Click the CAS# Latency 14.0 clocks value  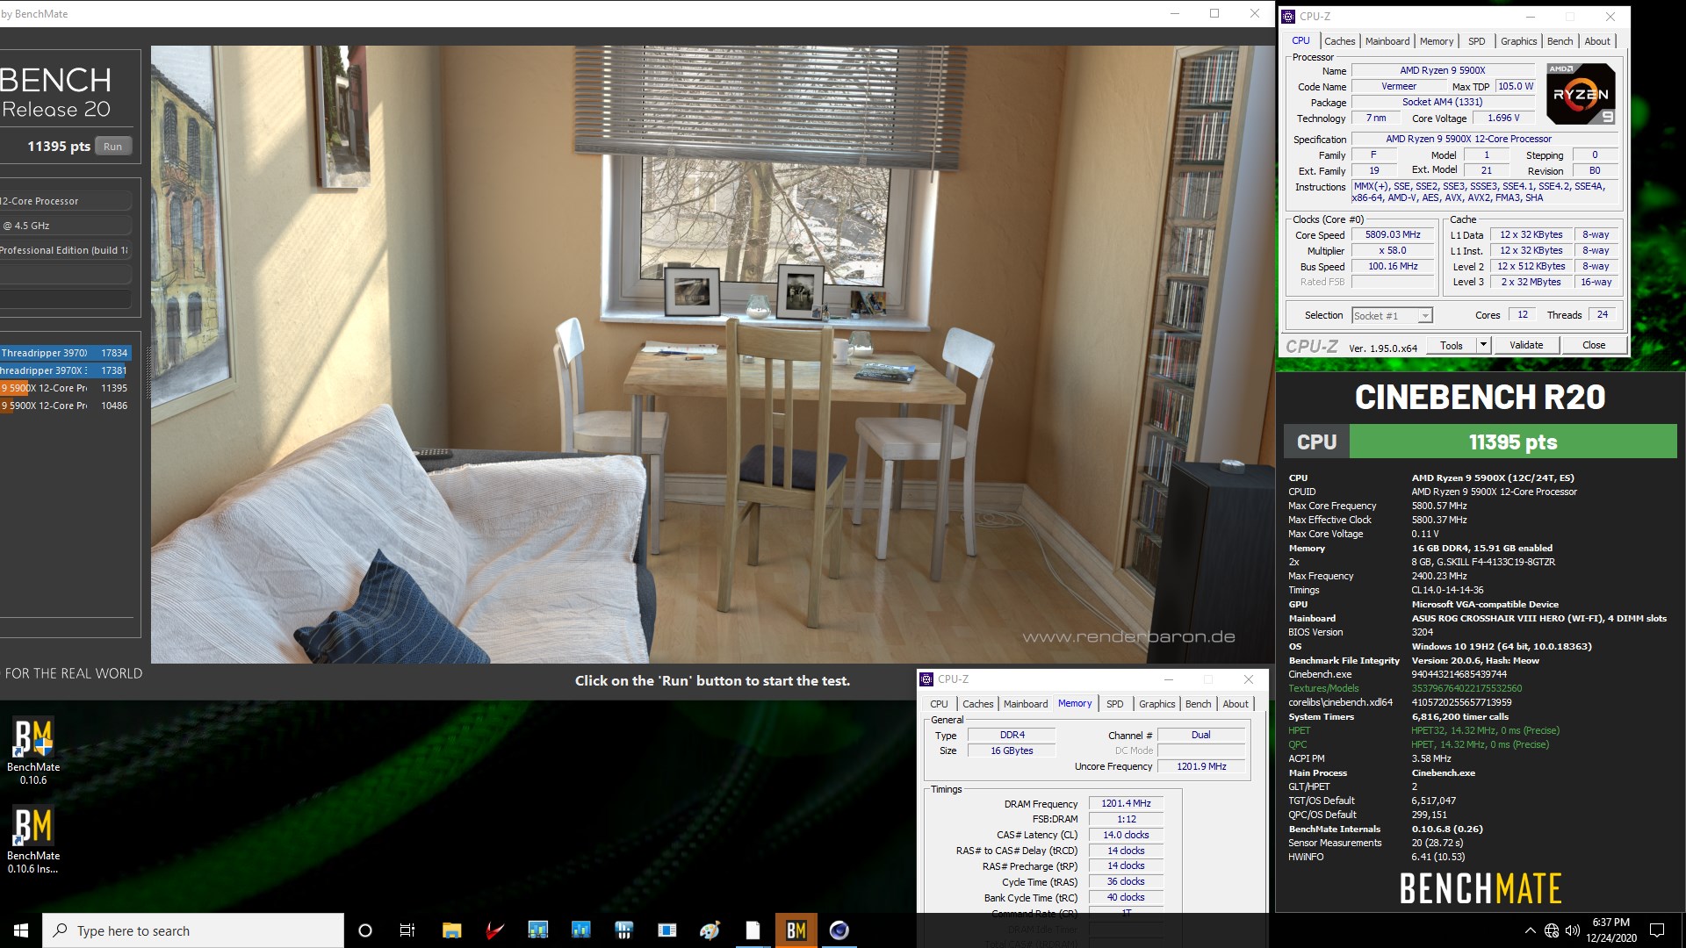coord(1126,835)
